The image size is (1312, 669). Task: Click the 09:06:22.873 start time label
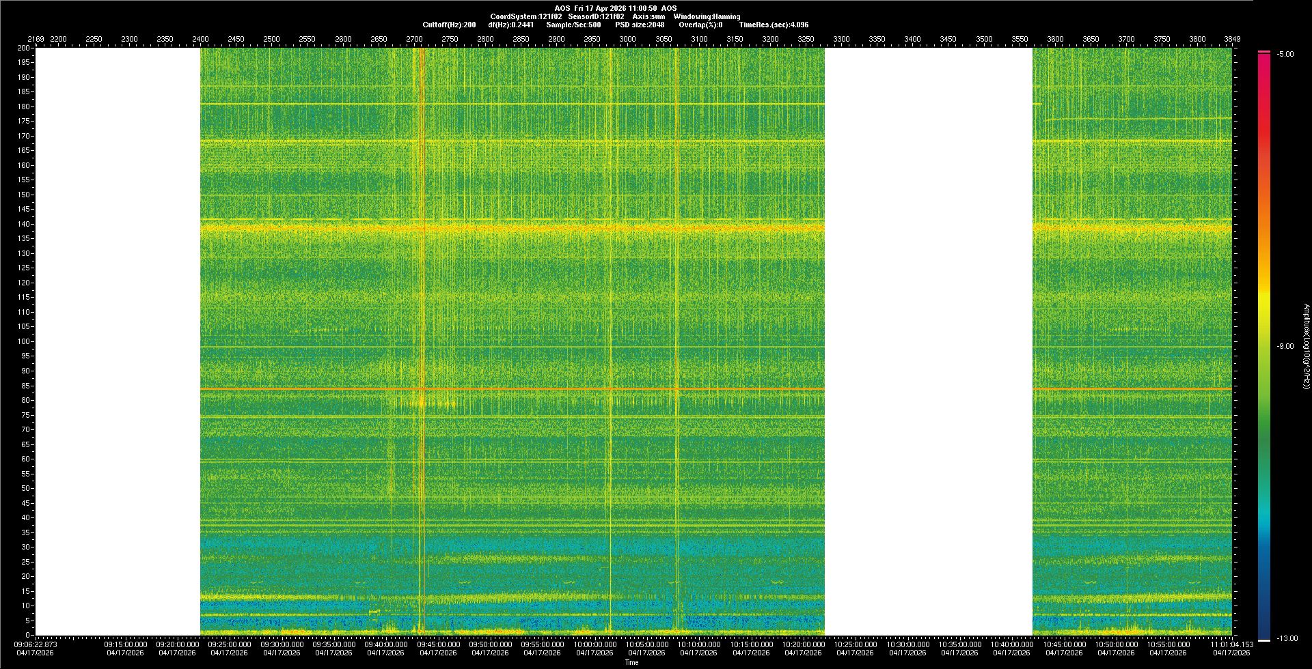[x=36, y=644]
